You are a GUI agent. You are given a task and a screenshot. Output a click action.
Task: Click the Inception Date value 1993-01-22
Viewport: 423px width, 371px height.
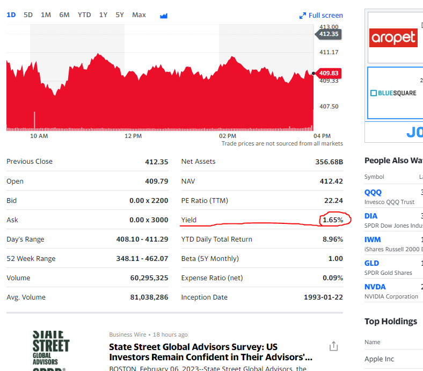(323, 297)
